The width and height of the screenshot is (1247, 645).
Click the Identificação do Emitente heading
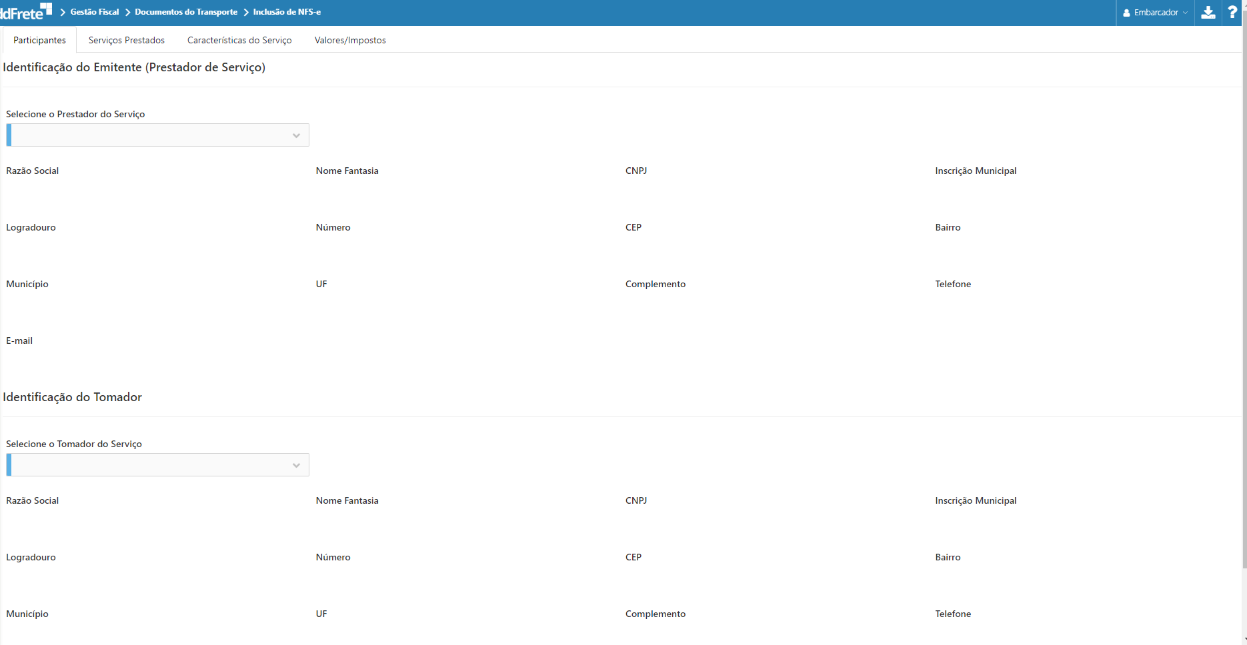pos(134,67)
